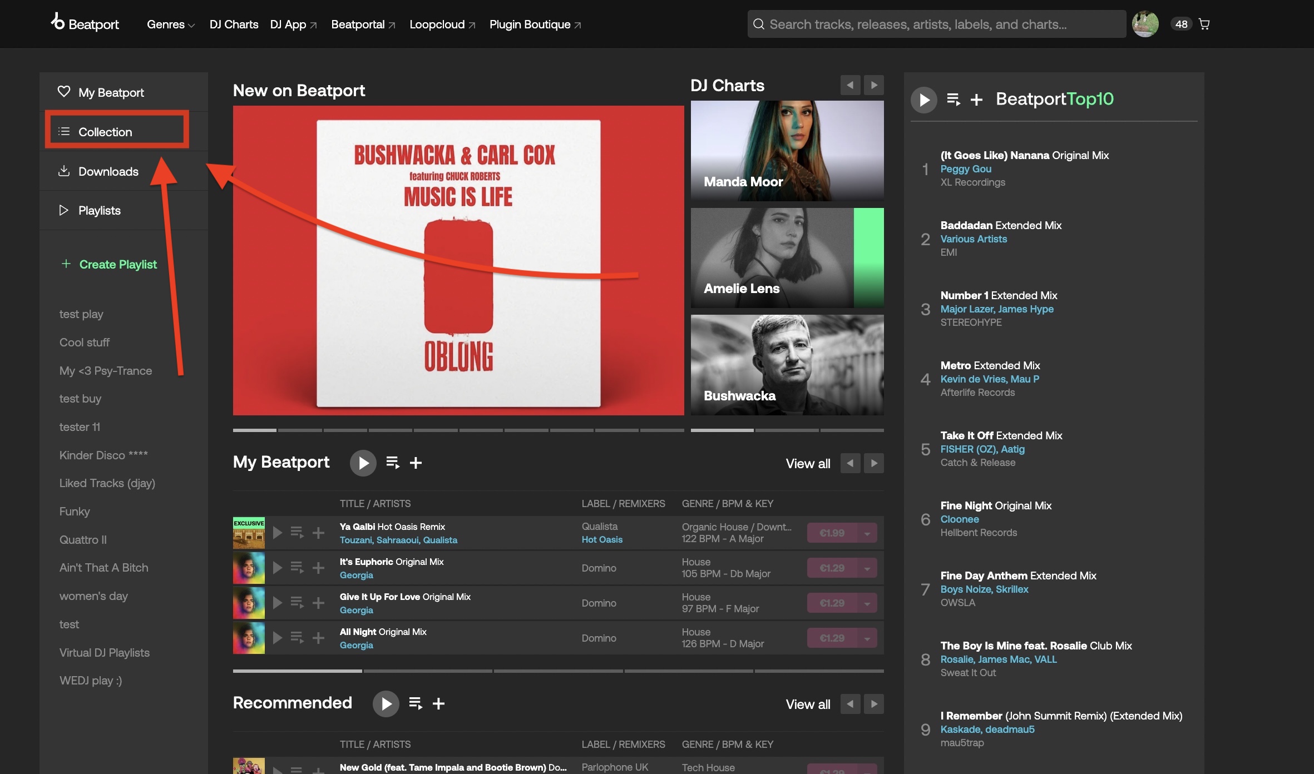The width and height of the screenshot is (1314, 774).
Task: Add All Night to playlist
Action: 318,638
